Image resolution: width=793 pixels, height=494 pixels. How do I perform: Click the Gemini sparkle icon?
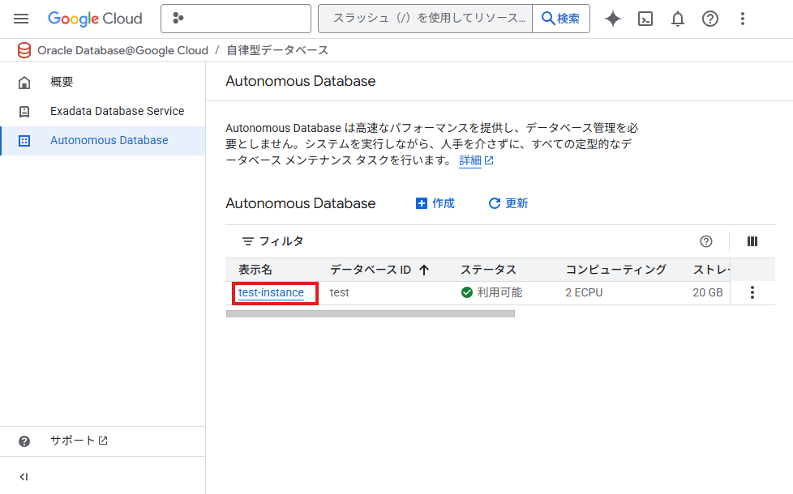click(x=613, y=19)
